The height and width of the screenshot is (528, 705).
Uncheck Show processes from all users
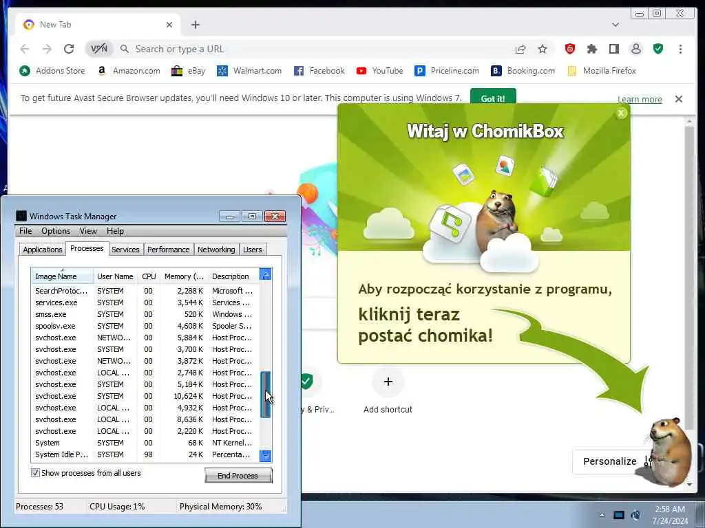coord(35,473)
